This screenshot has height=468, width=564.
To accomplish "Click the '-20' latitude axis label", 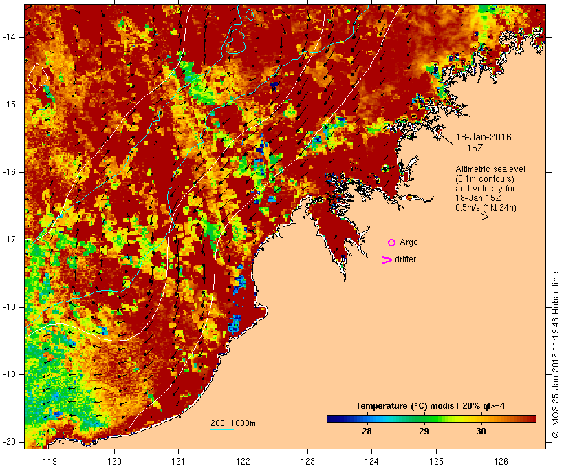I will (x=9, y=442).
